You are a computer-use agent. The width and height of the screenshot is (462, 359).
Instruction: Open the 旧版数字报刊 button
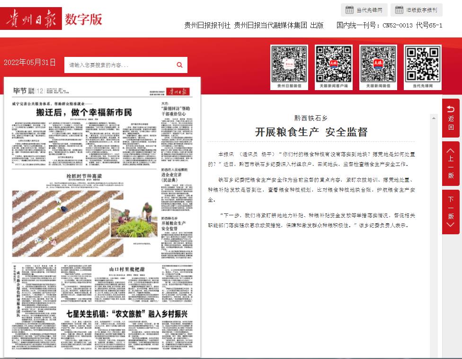[x=417, y=10]
